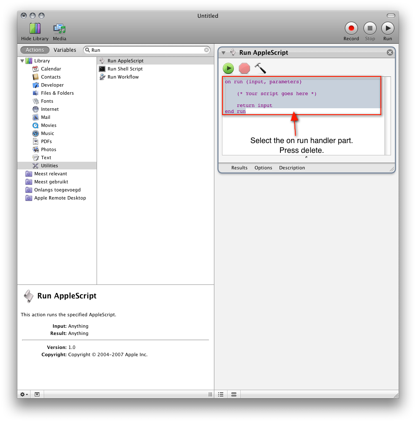Screen dimensions: 416x422
Task: Switch to the Actions tab
Action: click(x=35, y=50)
